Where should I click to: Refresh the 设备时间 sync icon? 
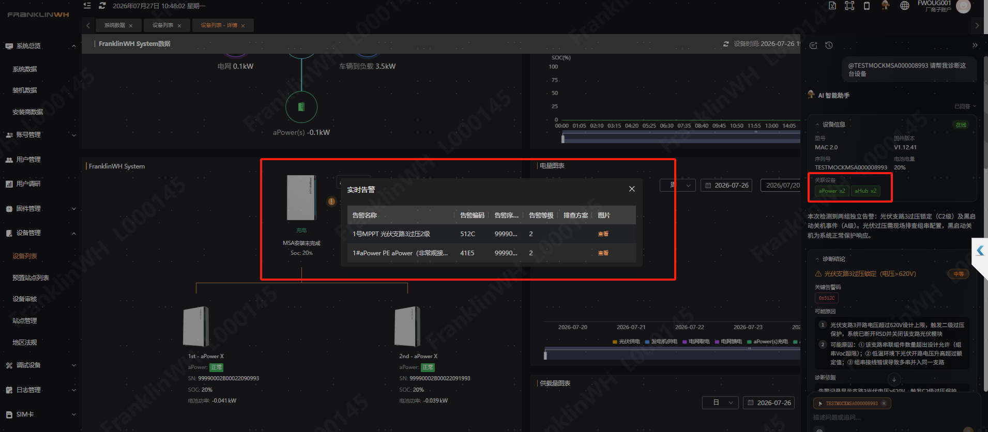pos(726,44)
